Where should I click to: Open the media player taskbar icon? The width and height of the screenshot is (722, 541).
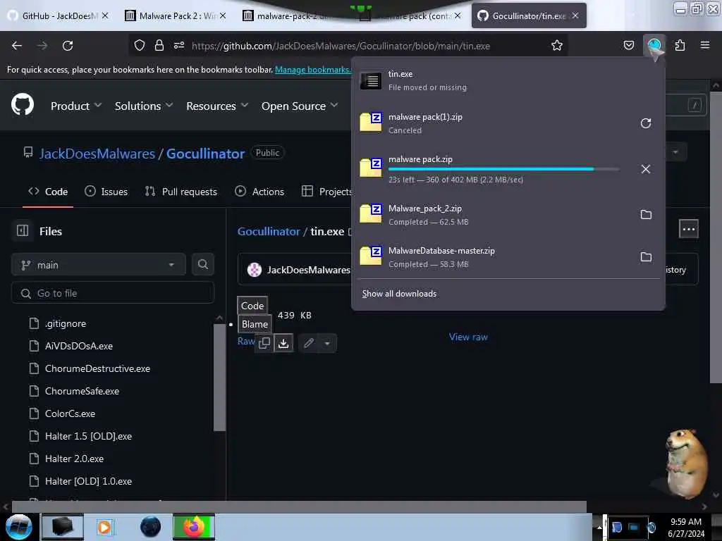pos(104,527)
